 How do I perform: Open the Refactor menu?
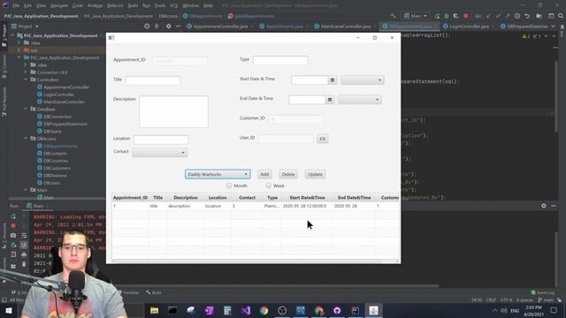115,5
